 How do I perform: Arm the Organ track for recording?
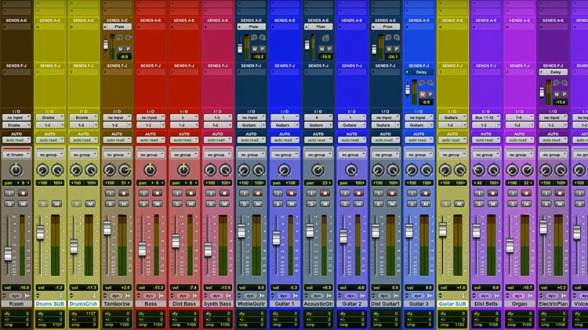pyautogui.click(x=526, y=193)
